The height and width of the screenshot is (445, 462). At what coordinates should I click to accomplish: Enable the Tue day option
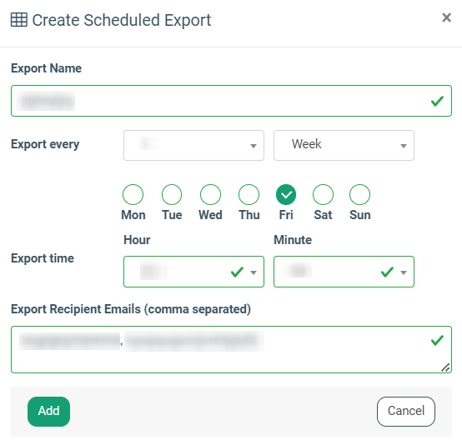[172, 194]
